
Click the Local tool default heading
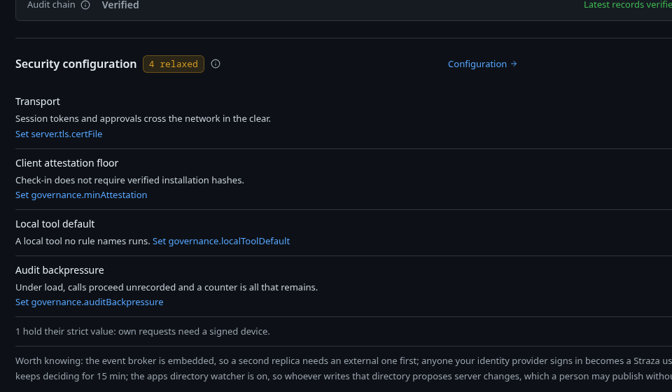coord(55,224)
